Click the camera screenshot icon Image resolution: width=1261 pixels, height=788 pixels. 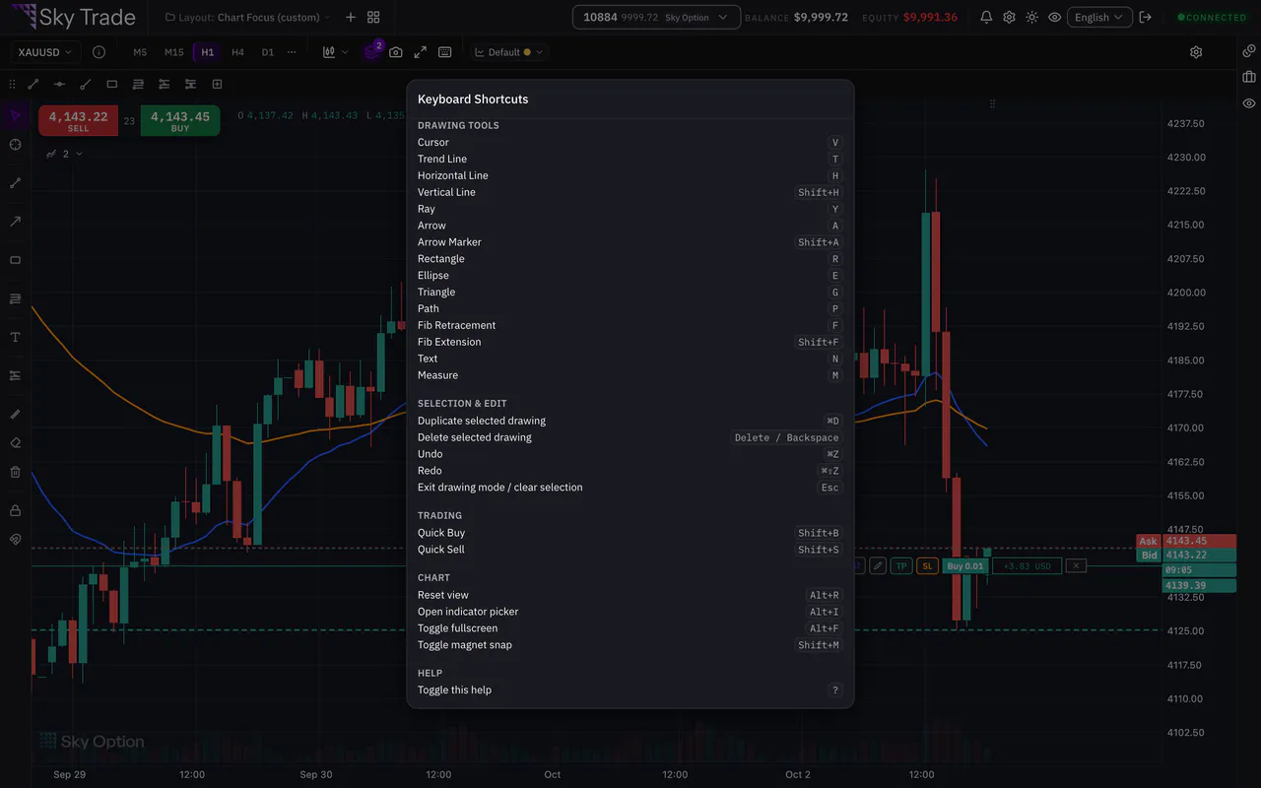[395, 52]
